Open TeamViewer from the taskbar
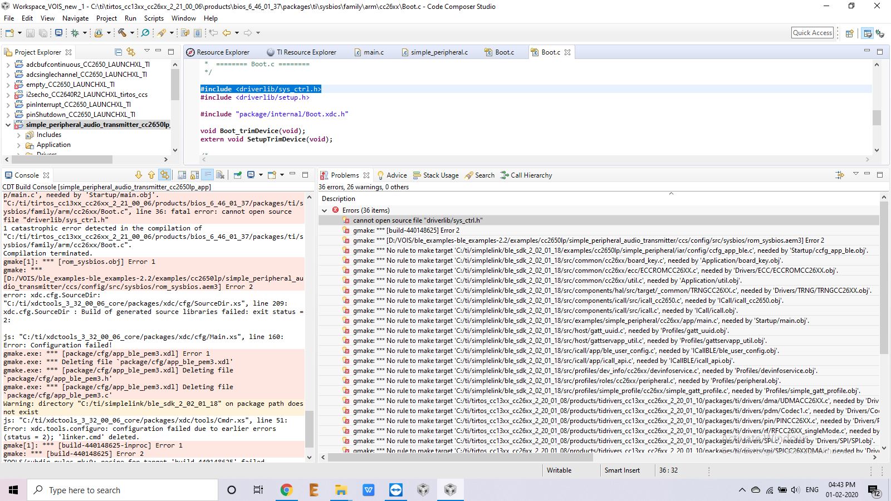This screenshot has width=891, height=501. click(396, 490)
